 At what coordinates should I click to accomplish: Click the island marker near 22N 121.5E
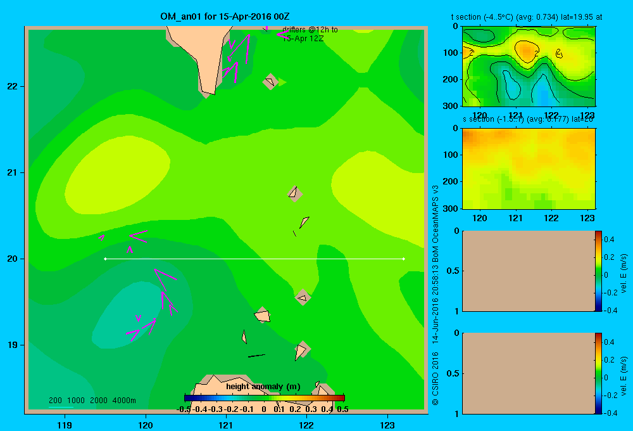tap(270, 82)
